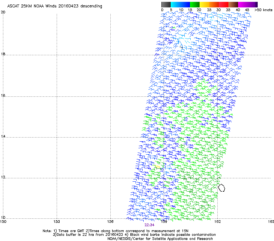Image resolution: width=274 pixels, height=241 pixels.
Task: Click the '5' label under the color bar
Action: [171, 10]
